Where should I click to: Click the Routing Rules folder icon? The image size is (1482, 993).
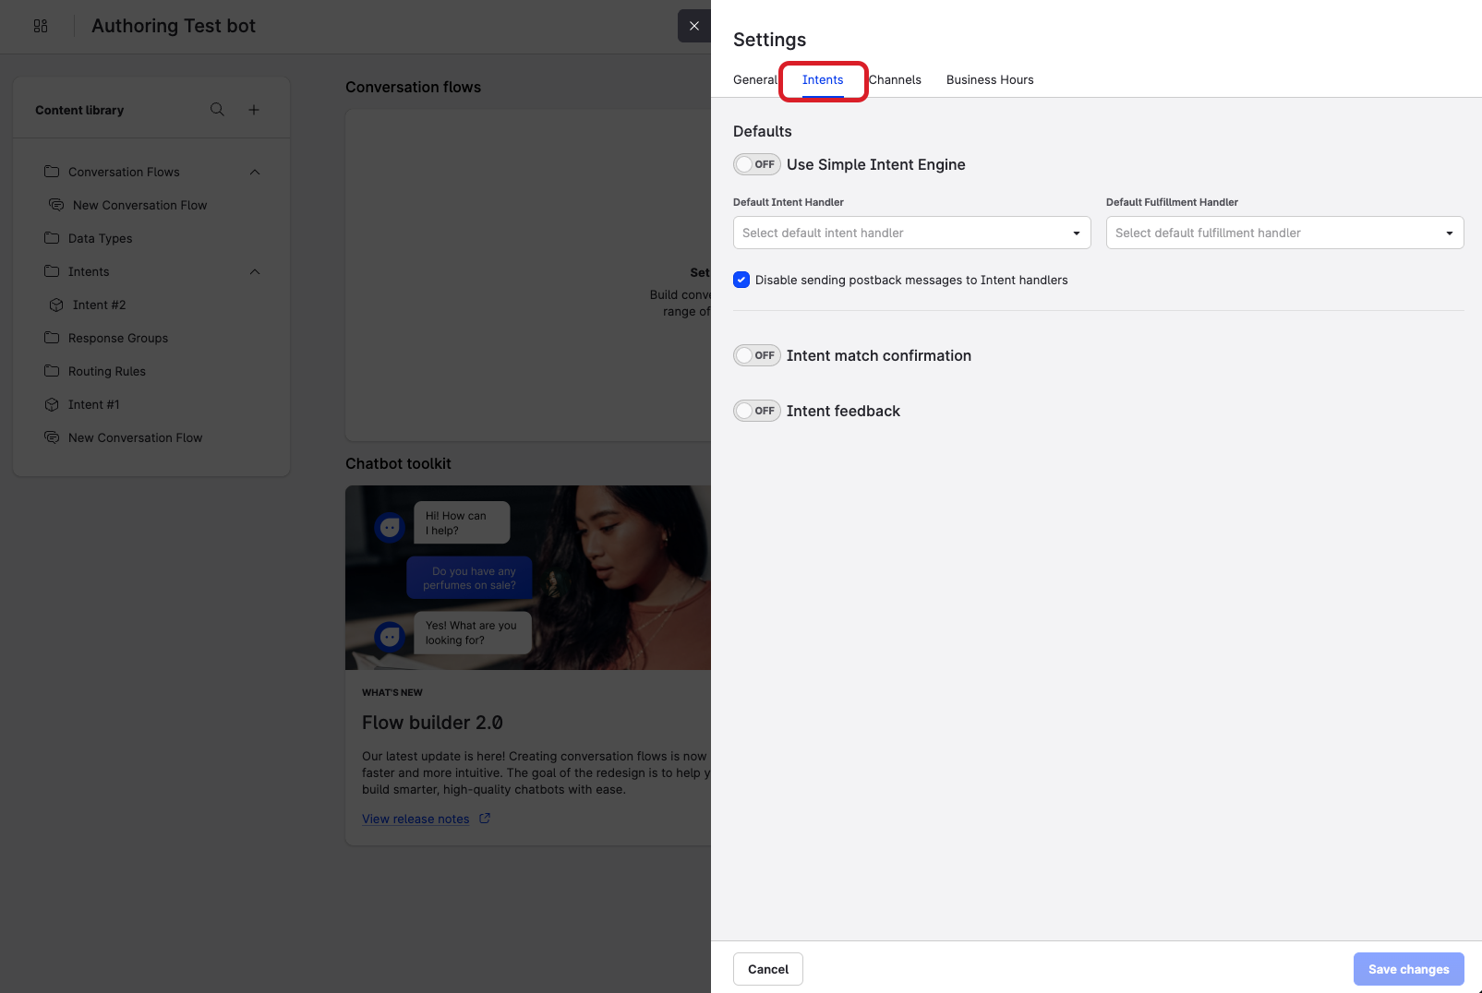pyautogui.click(x=52, y=371)
